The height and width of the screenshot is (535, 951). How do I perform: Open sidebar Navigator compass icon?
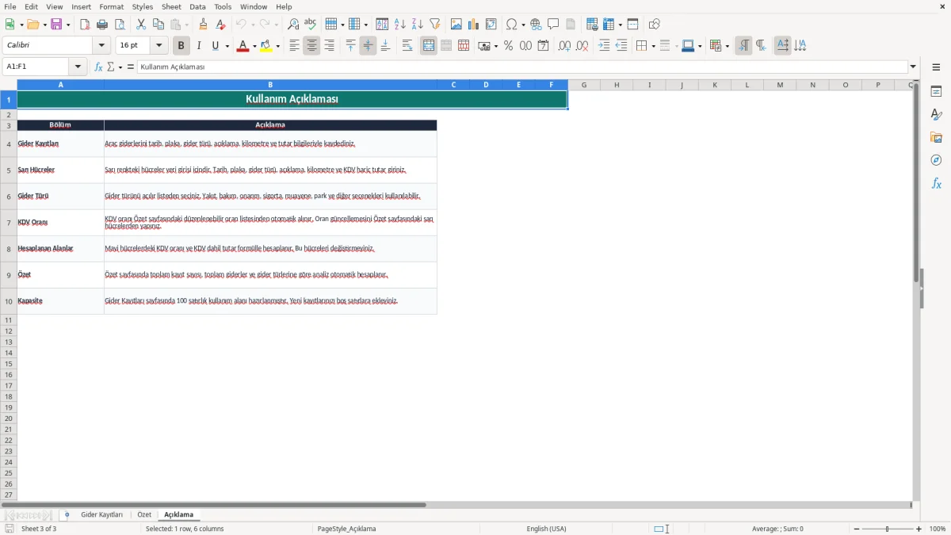click(936, 161)
